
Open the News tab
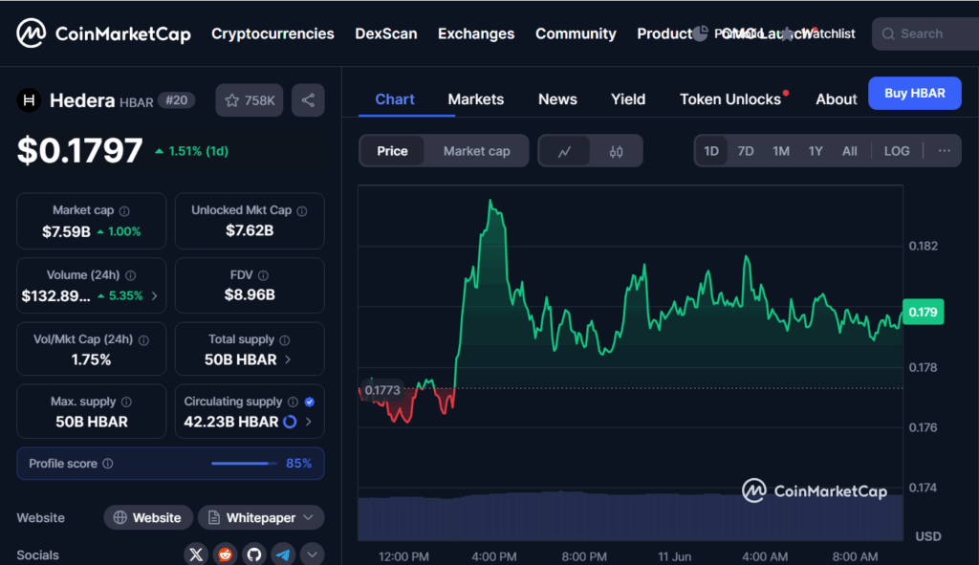[557, 99]
